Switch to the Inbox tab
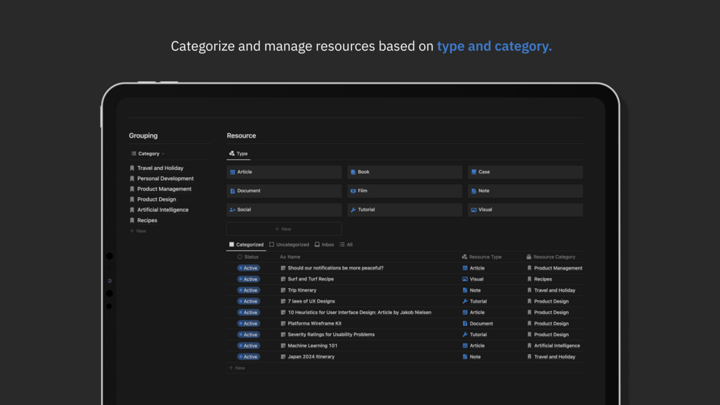The image size is (720, 405). 325,244
